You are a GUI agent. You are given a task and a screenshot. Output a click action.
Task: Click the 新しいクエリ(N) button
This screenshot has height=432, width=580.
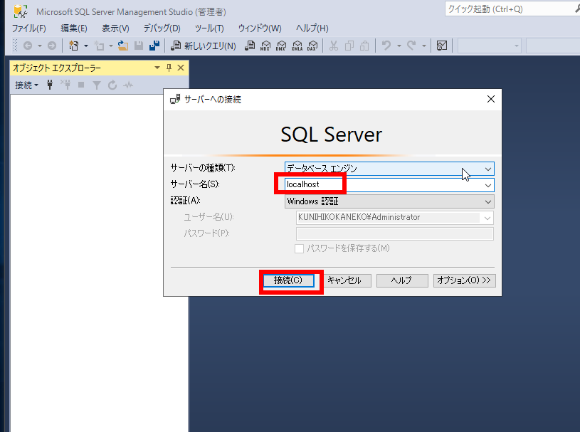coord(203,46)
